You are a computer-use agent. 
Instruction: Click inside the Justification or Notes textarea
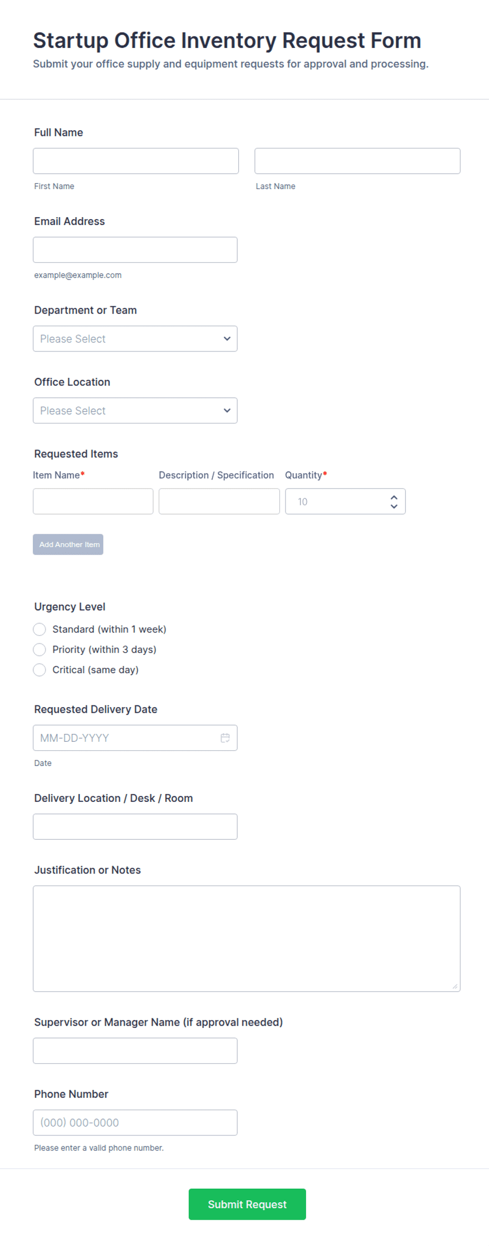coord(246,937)
